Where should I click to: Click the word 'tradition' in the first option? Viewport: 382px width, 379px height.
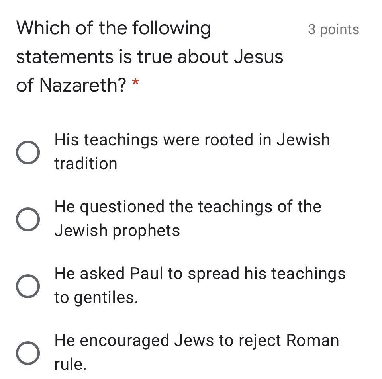point(86,164)
